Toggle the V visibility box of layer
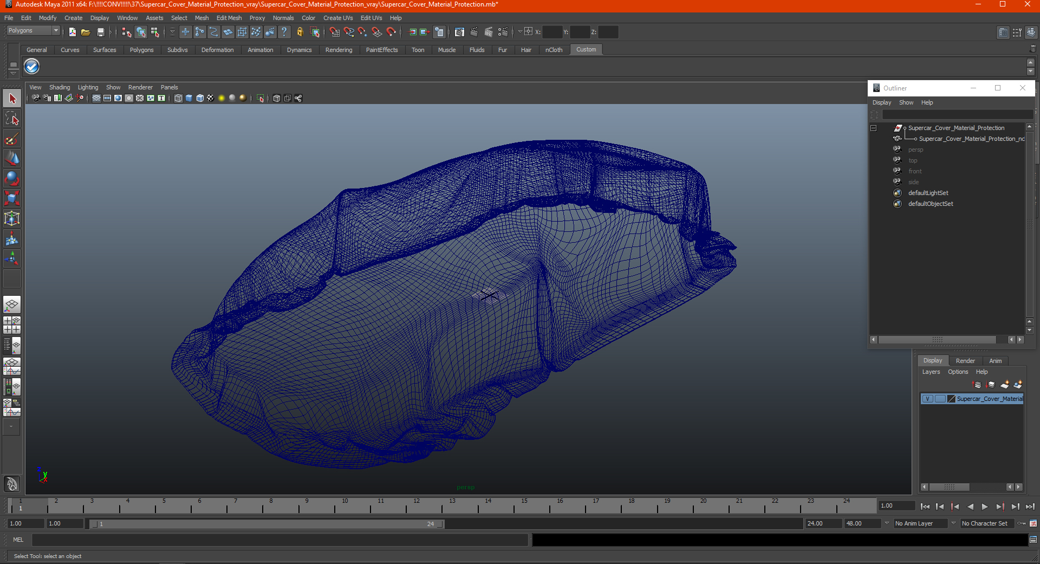The height and width of the screenshot is (564, 1040). click(x=927, y=399)
